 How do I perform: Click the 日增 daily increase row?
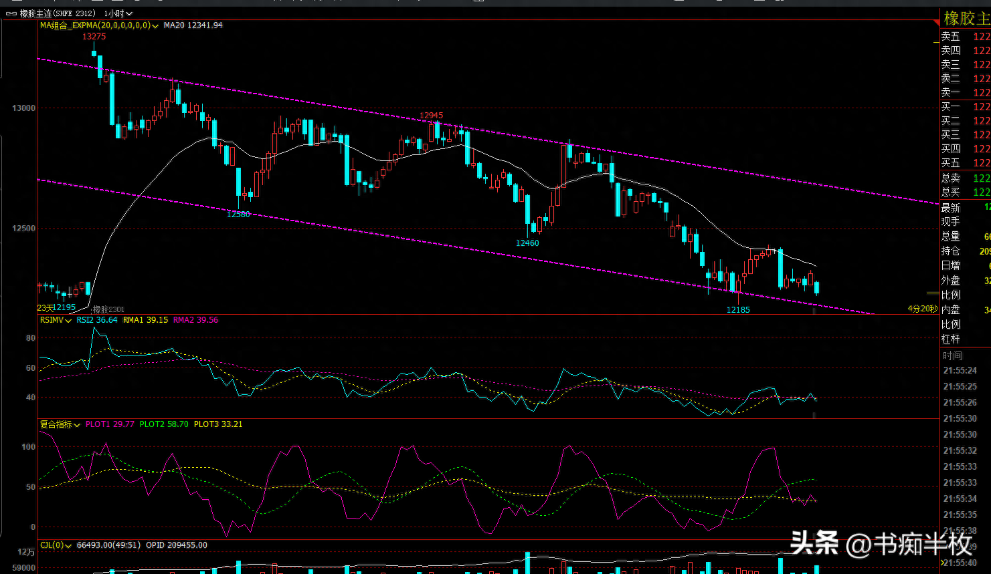966,265
